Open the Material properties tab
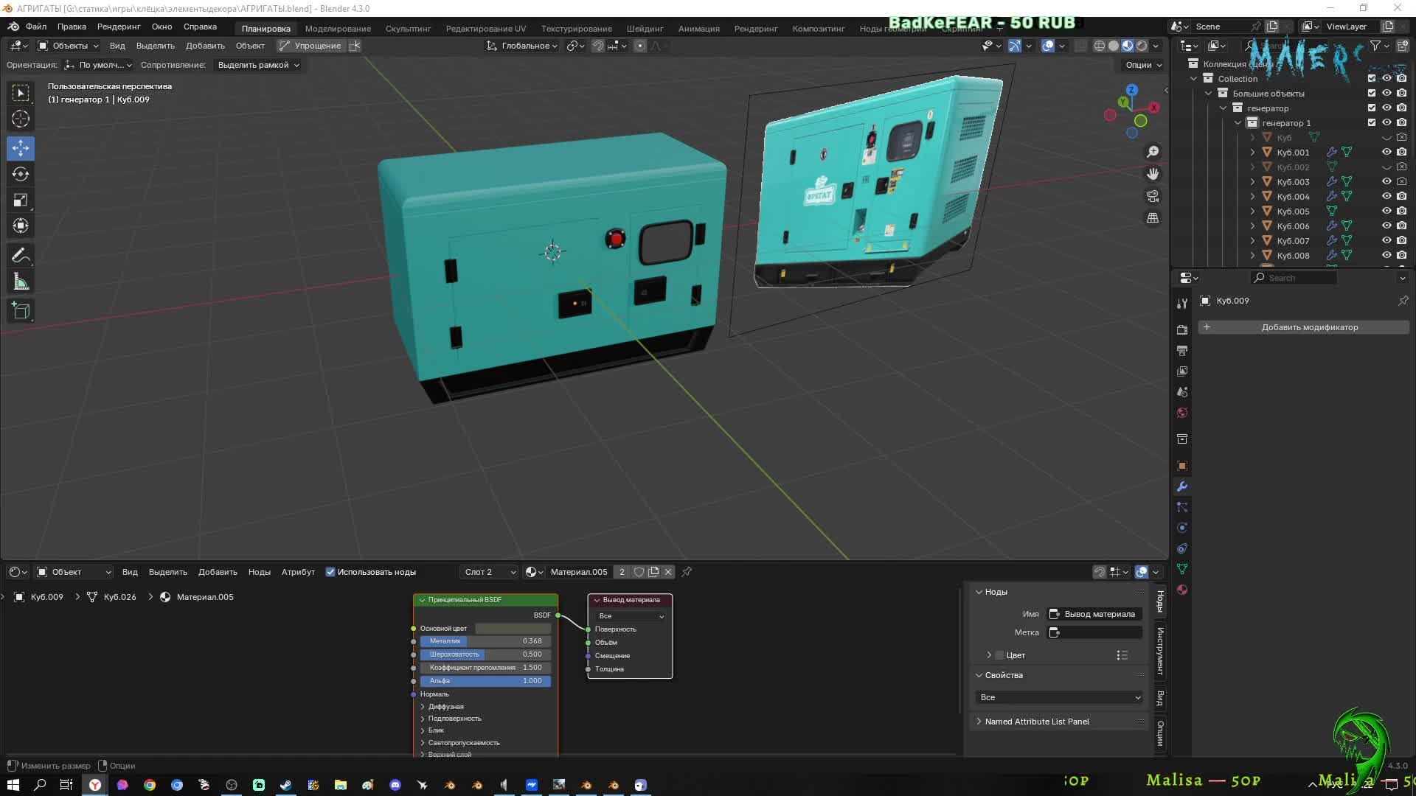This screenshot has width=1416, height=796. pyautogui.click(x=1182, y=590)
